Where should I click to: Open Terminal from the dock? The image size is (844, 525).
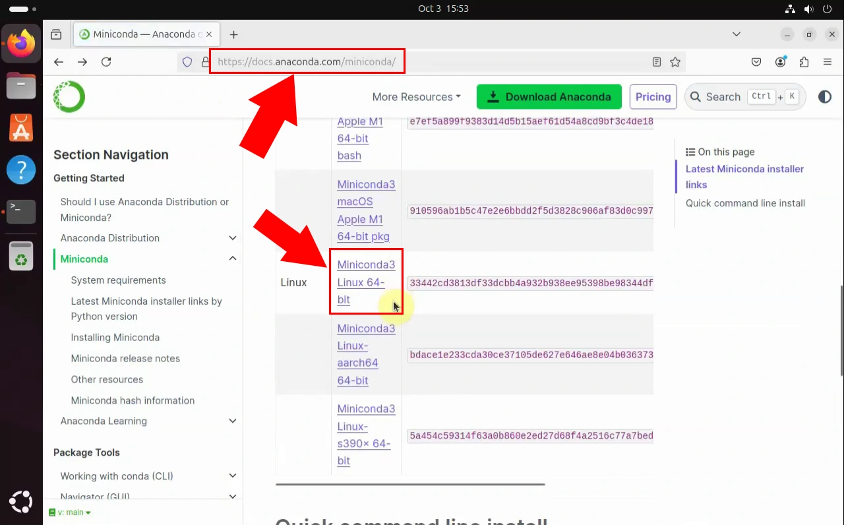coord(21,212)
